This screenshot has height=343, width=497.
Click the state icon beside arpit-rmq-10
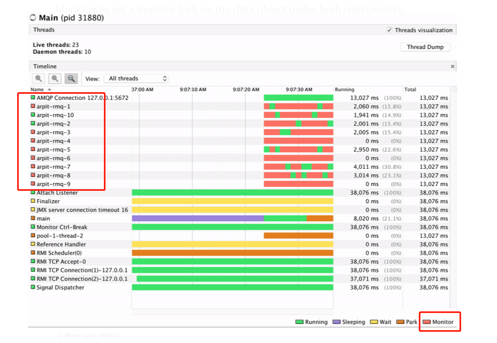[x=33, y=115]
